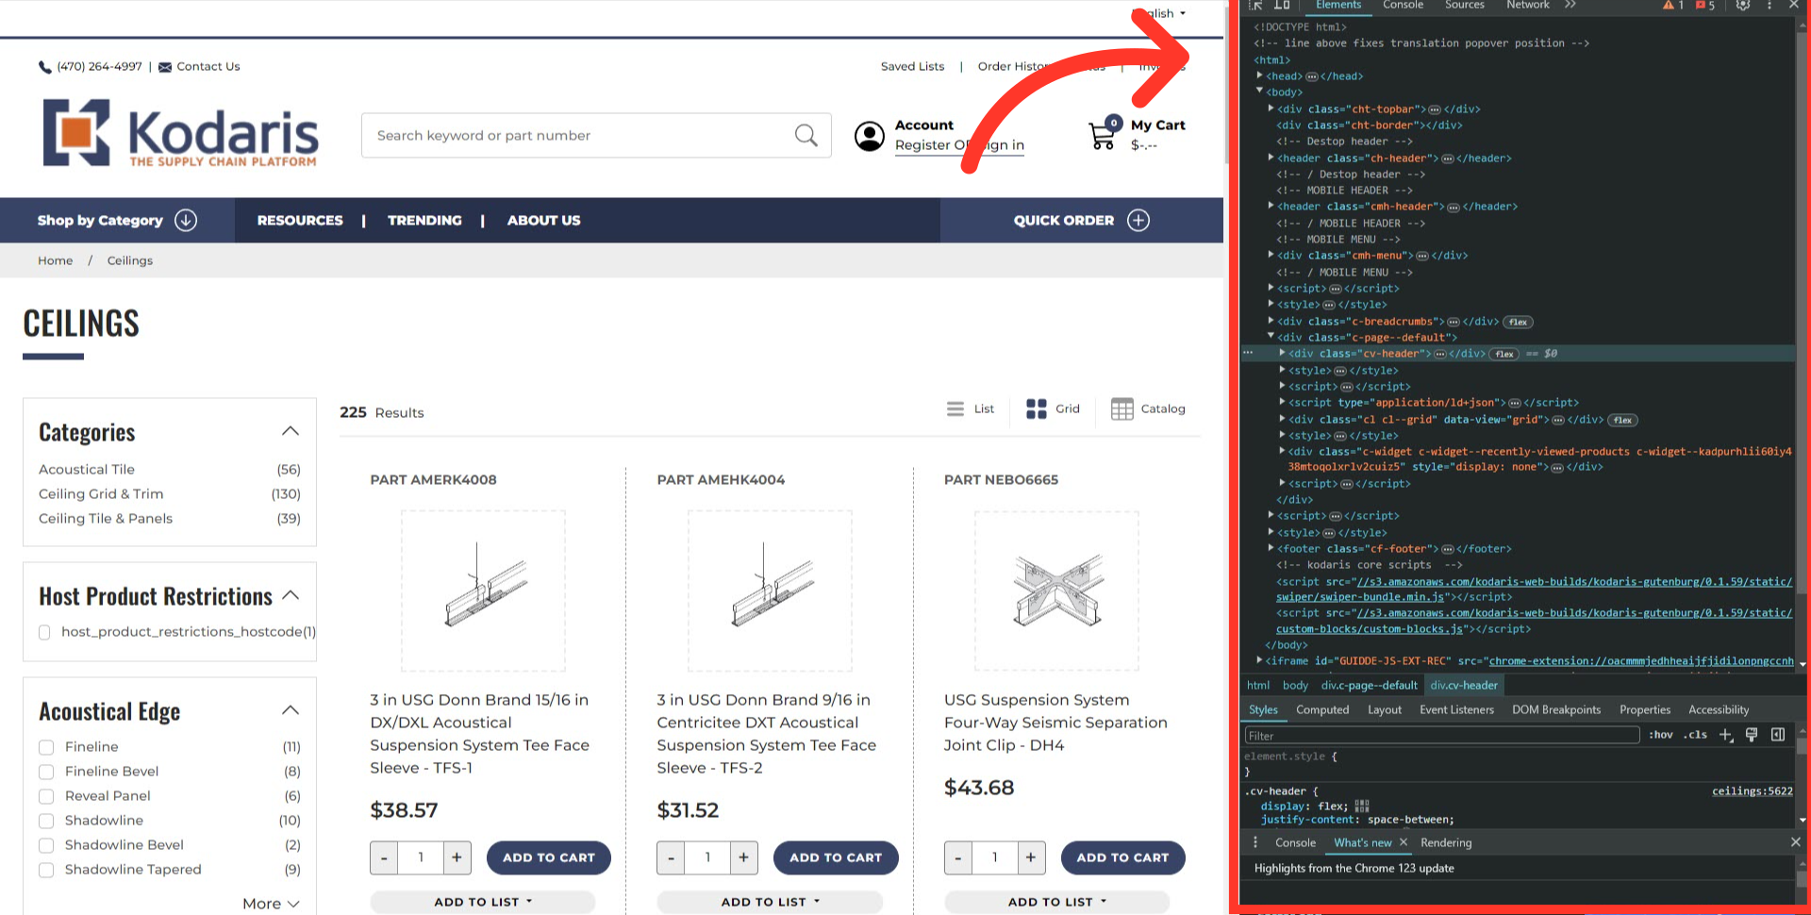Open the Contact Us link
The image size is (1811, 915).
point(208,67)
